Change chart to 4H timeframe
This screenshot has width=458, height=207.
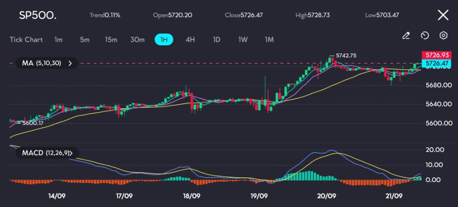pos(190,40)
